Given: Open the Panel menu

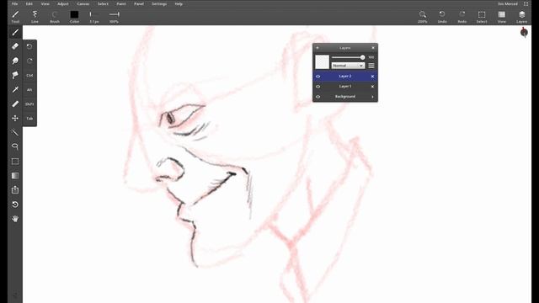Looking at the screenshot, I should [139, 3].
